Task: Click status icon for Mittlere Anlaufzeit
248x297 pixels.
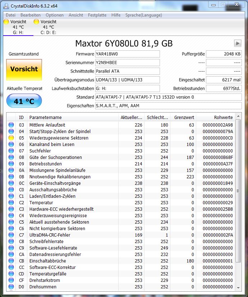Action: coord(12,125)
